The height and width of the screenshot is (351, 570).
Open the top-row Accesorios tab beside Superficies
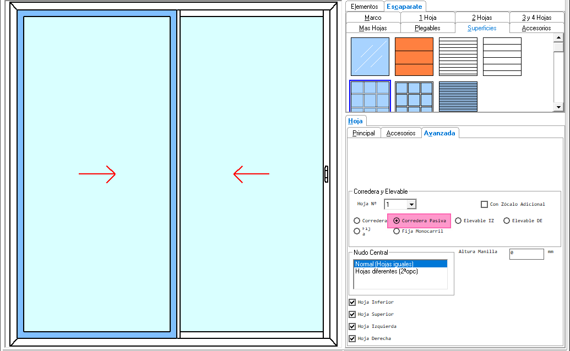click(536, 28)
